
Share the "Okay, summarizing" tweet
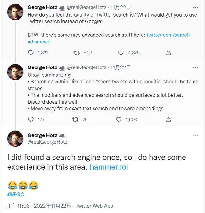point(168,119)
